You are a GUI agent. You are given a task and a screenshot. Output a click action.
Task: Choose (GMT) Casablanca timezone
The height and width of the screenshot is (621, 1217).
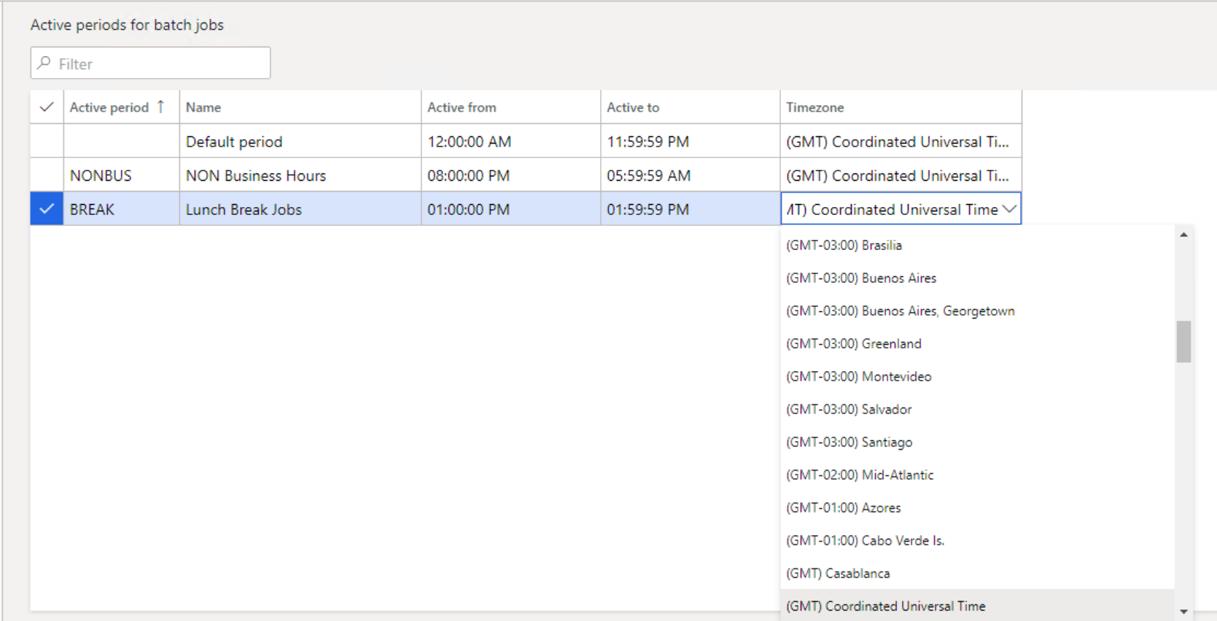tap(977, 573)
